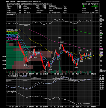Viewport: 106px width, 108px height.
Task: Click the 3.19 price annotation near March
Action: pyautogui.click(x=62, y=42)
